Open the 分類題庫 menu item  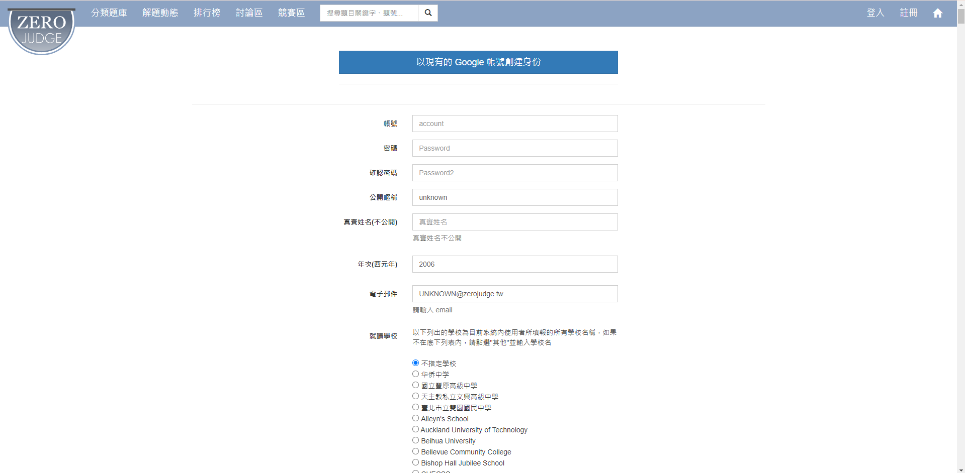click(x=109, y=13)
